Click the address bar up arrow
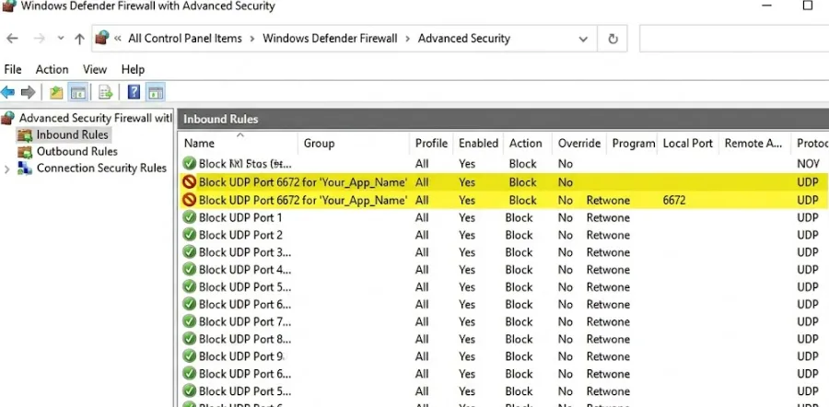829x407 pixels. [79, 39]
